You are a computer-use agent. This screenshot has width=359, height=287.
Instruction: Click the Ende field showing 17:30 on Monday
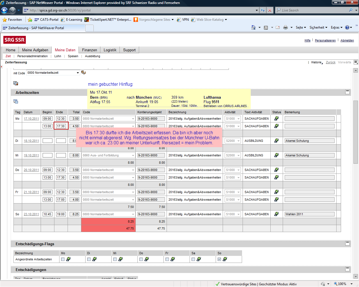61,126
